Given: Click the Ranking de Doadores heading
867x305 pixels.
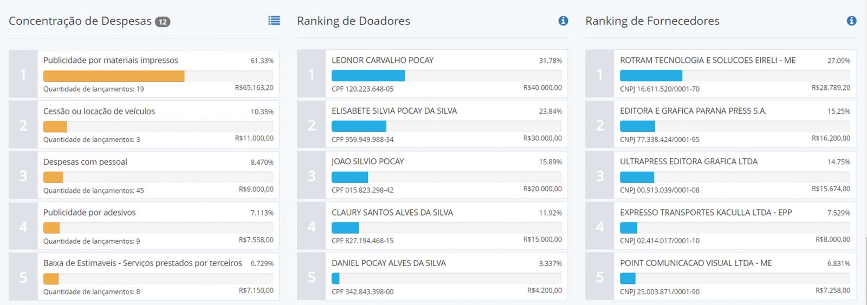Looking at the screenshot, I should pos(353,21).
